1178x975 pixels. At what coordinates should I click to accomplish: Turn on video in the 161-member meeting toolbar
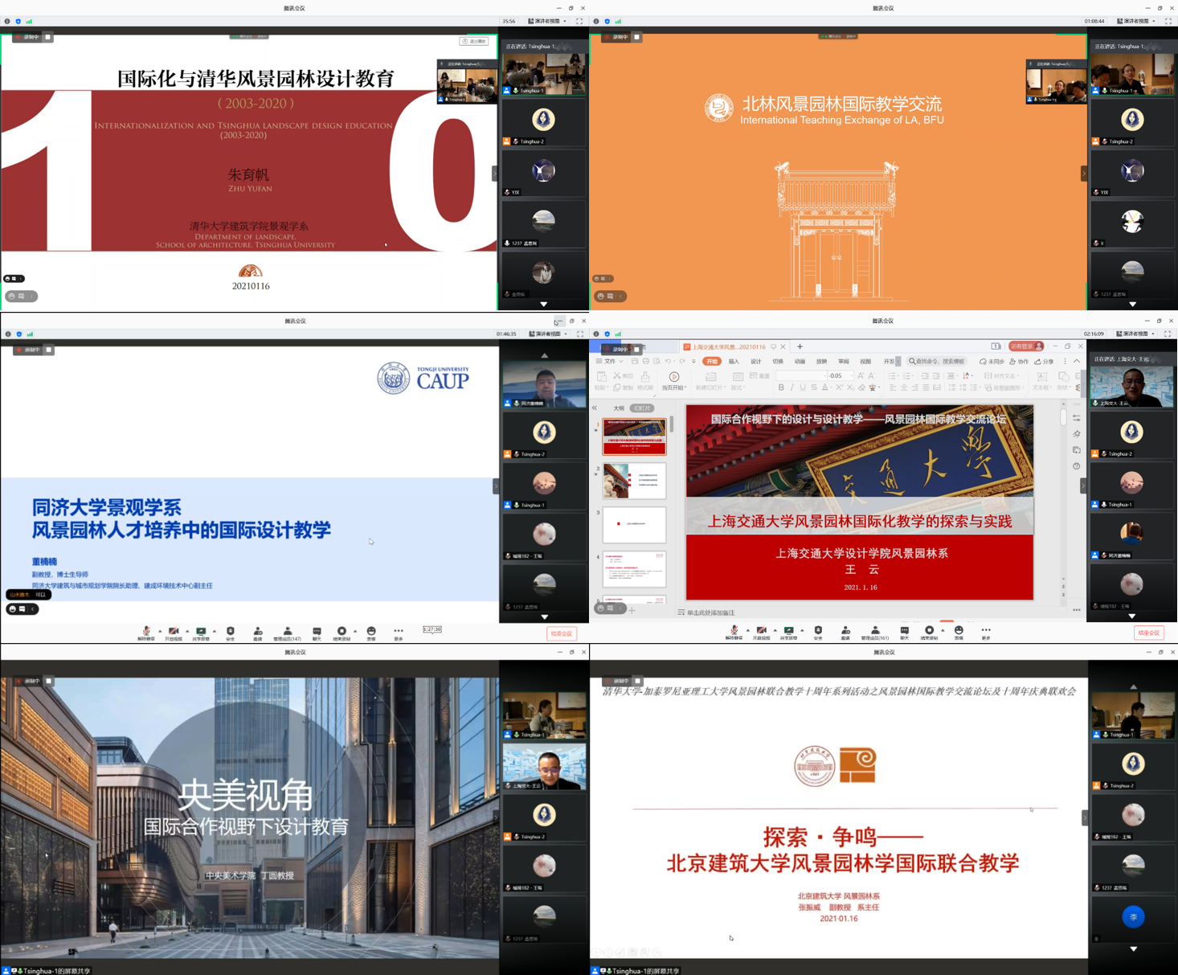pyautogui.click(x=760, y=633)
